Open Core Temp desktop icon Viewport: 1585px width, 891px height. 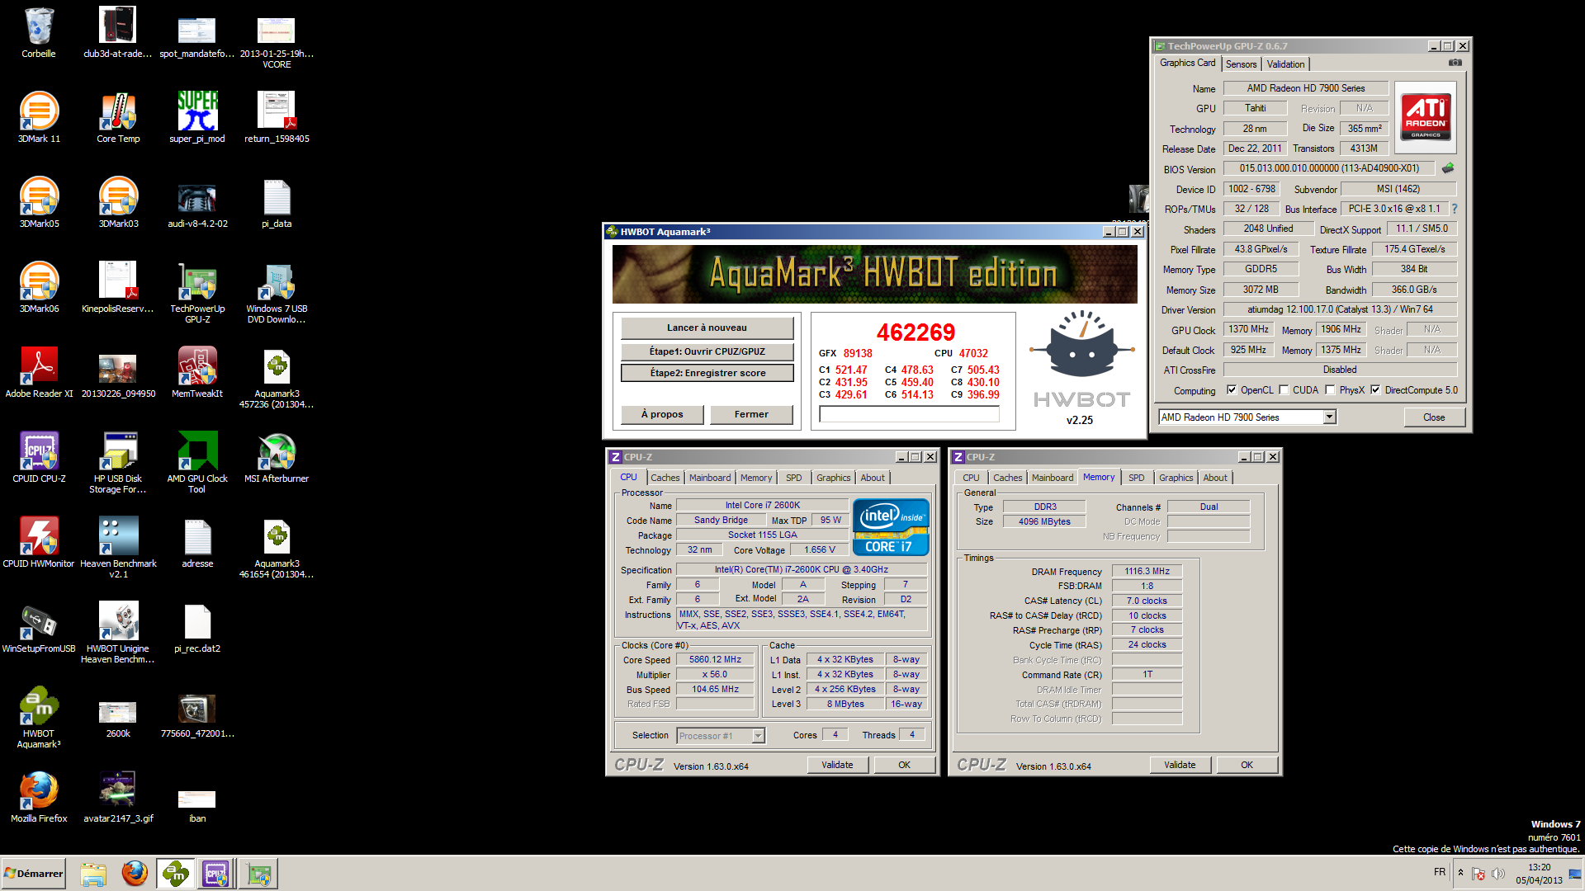pos(118,117)
